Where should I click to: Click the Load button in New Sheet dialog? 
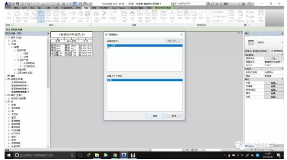pos(174,40)
